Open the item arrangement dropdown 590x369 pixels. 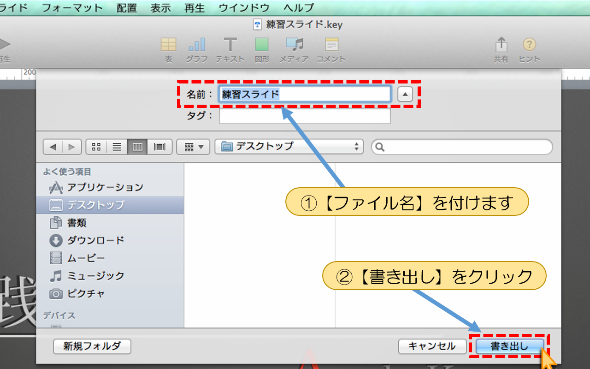click(x=194, y=147)
